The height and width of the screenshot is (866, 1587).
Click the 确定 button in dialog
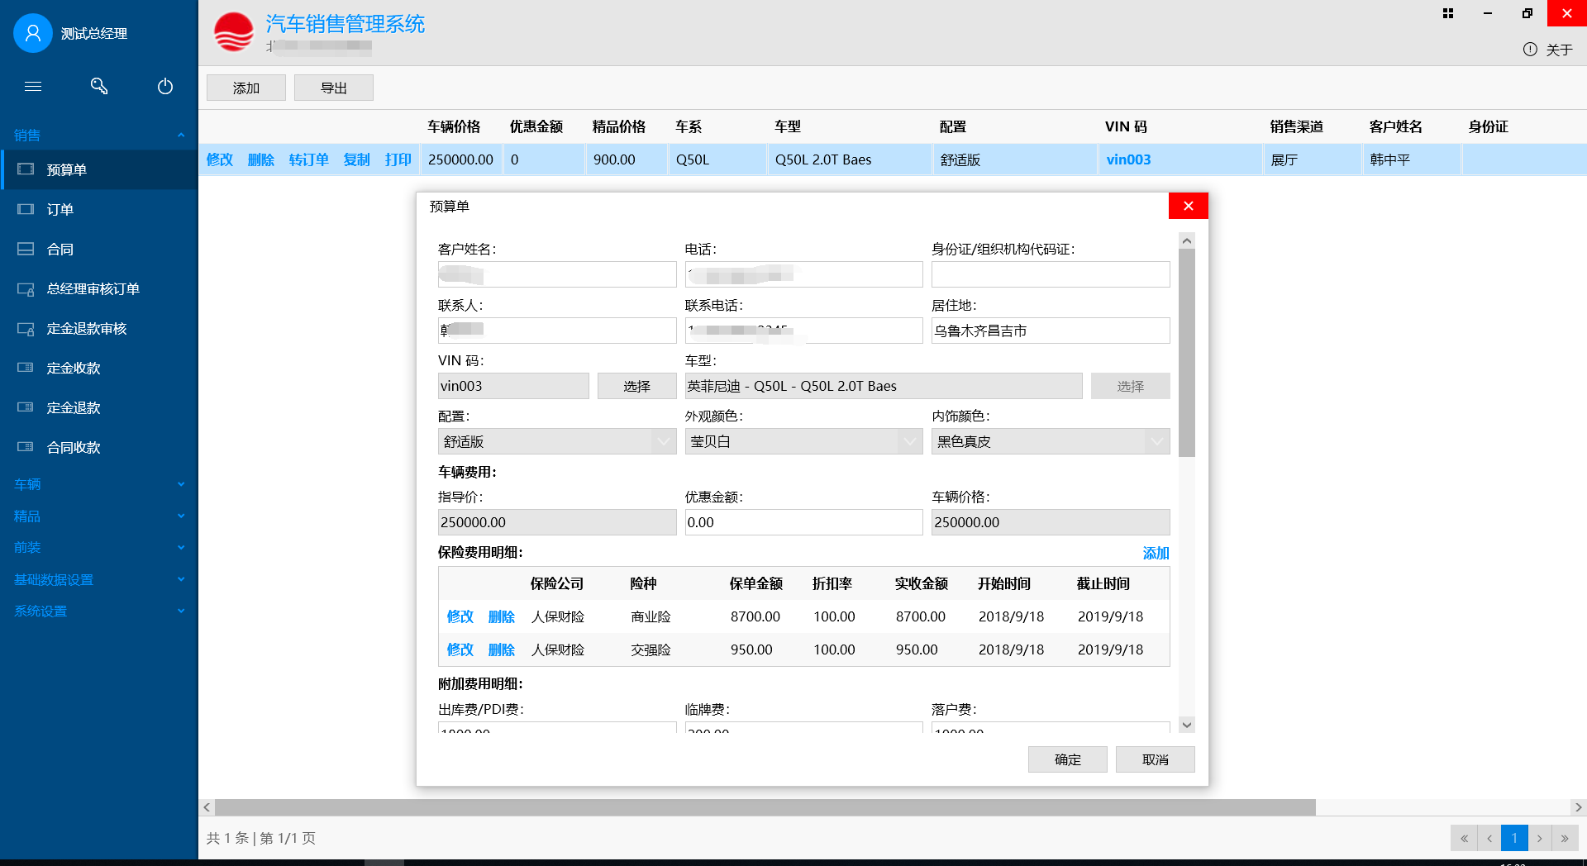1067,759
